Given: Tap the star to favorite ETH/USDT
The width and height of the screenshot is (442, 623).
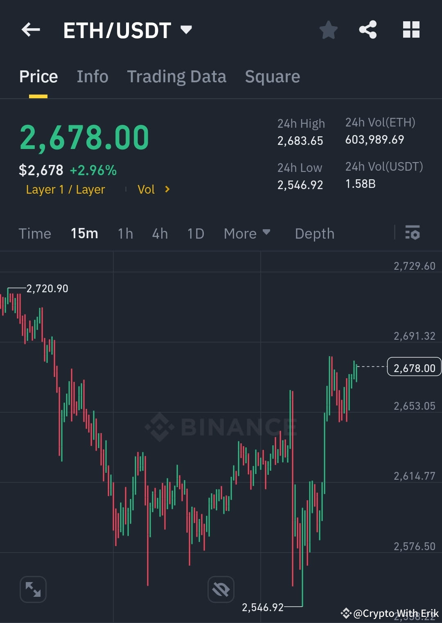Looking at the screenshot, I should 329,29.
